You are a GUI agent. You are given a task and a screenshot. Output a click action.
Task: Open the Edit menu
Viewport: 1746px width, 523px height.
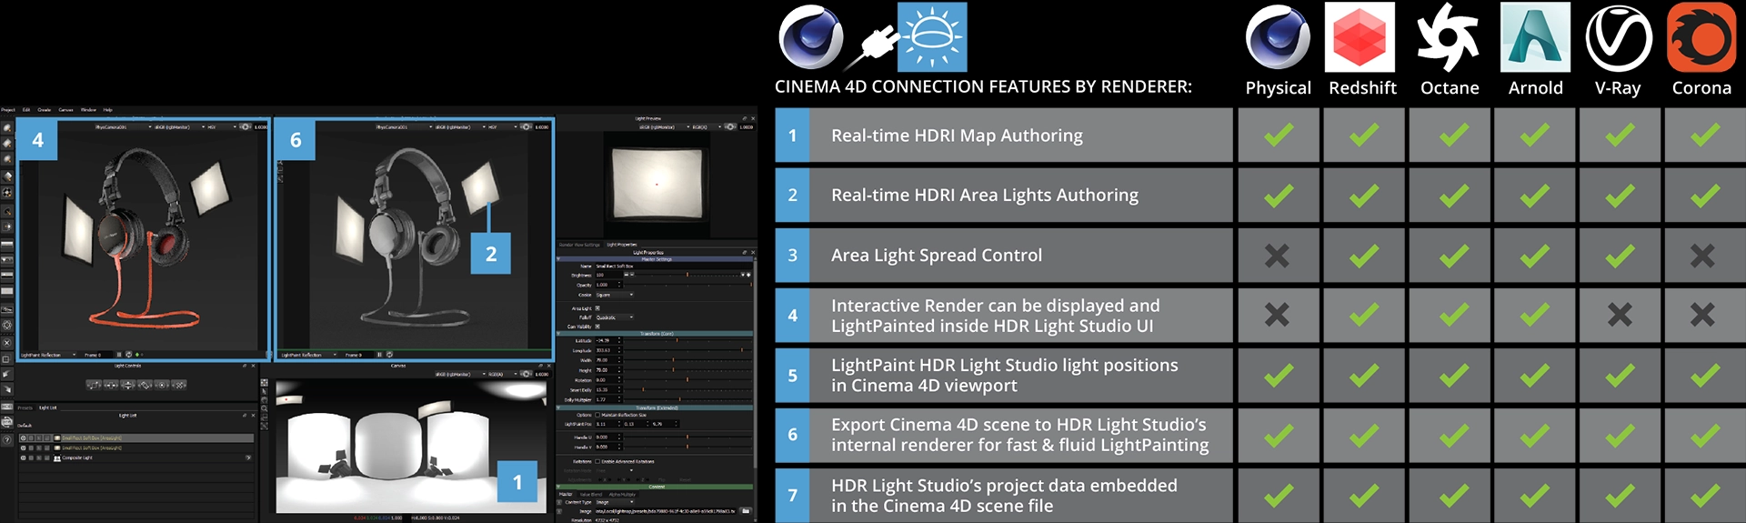click(x=26, y=109)
